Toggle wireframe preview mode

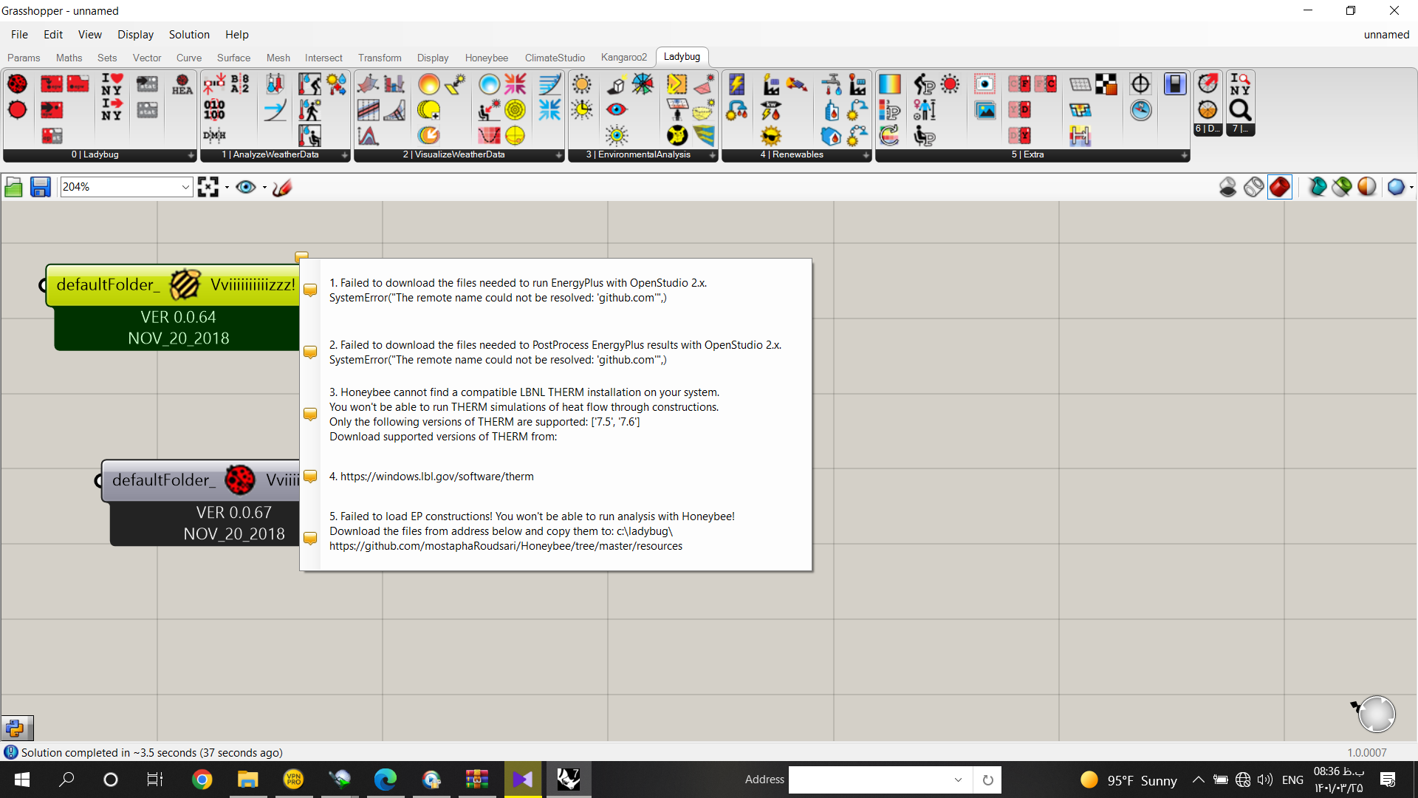point(1253,187)
